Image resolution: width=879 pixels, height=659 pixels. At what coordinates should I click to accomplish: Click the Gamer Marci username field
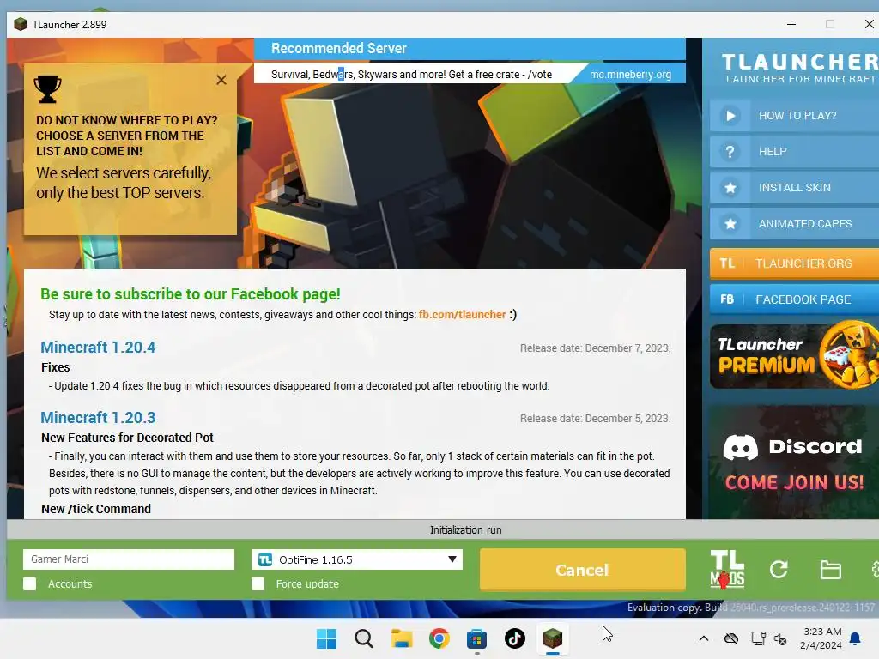point(129,559)
